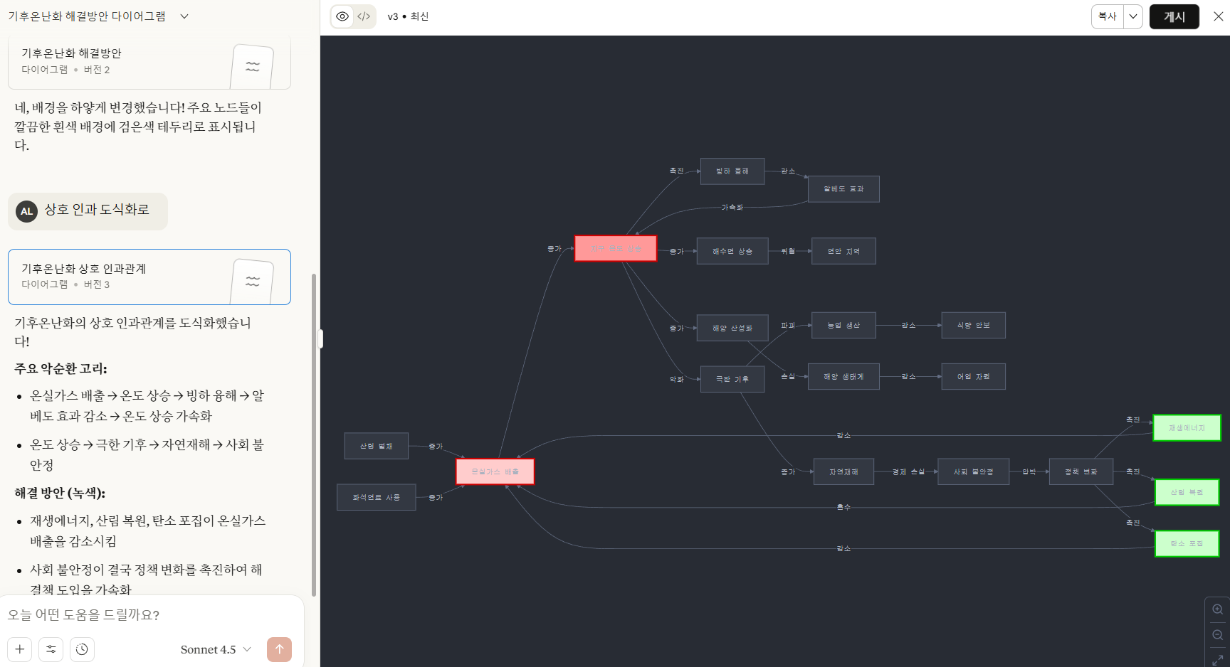Click the 정책 변화 node
Screen dimensions: 1230x667
pyautogui.click(x=1081, y=471)
